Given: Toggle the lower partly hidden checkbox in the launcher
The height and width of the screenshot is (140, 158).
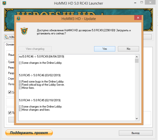Looking at the screenshot, I should point(10,113).
